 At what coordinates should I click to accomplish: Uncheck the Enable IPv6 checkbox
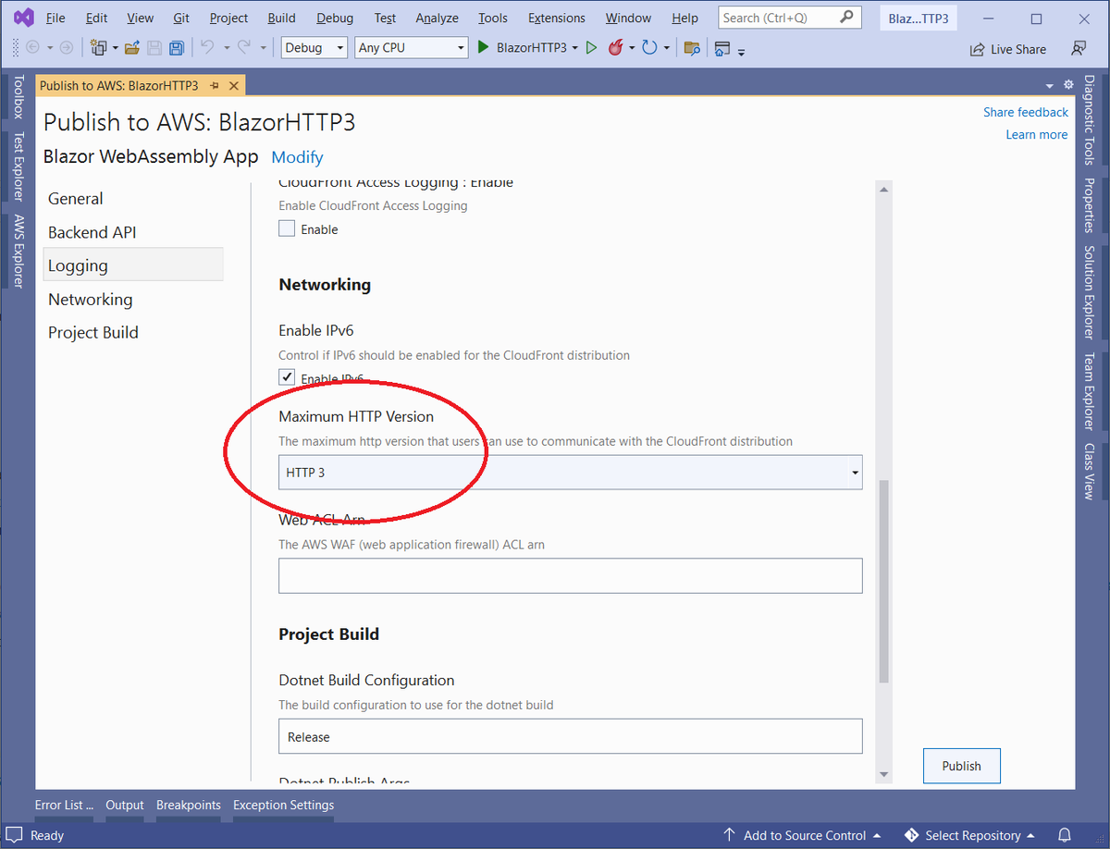287,377
